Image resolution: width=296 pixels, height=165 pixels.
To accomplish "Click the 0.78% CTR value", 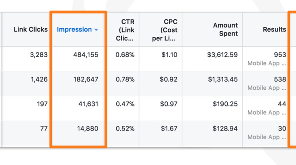I will click(125, 79).
